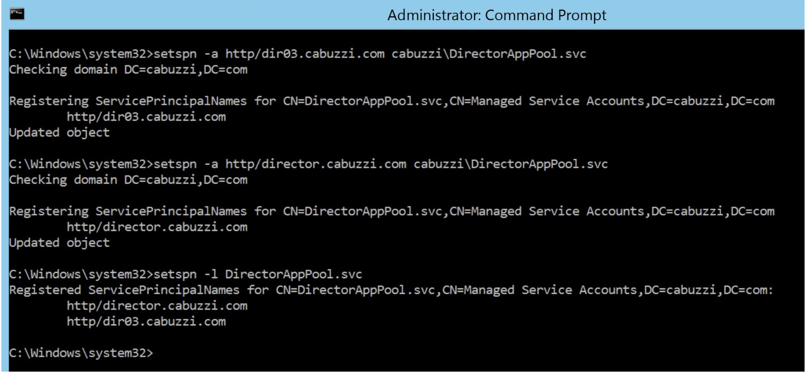Screen dimensions: 805x373
Task: Click the second Updated object message
Action: [59, 243]
